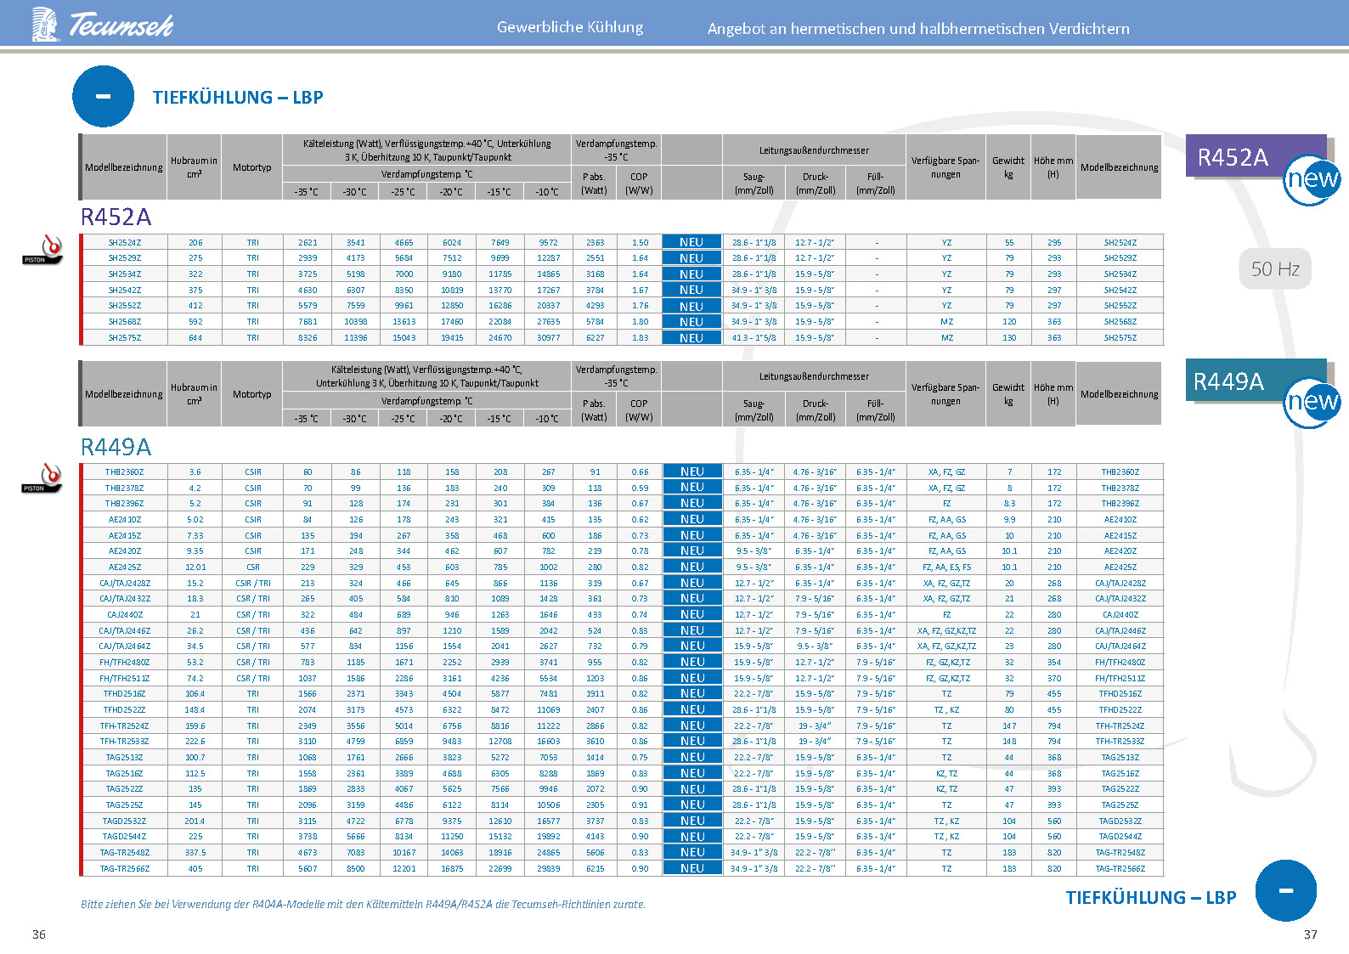The height and width of the screenshot is (954, 1349).
Task: Click the piston icon beside R449A table
Action: click(42, 477)
